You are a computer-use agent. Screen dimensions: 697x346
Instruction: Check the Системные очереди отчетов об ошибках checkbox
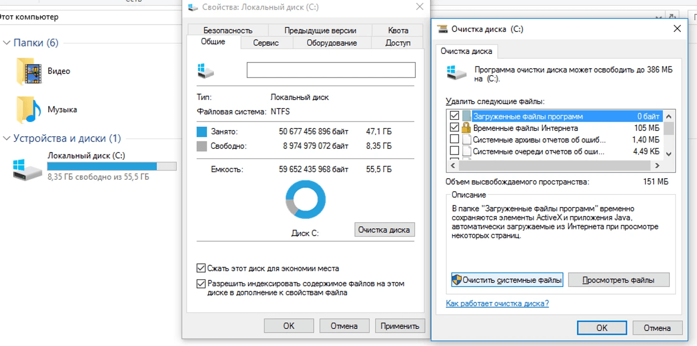pyautogui.click(x=454, y=151)
